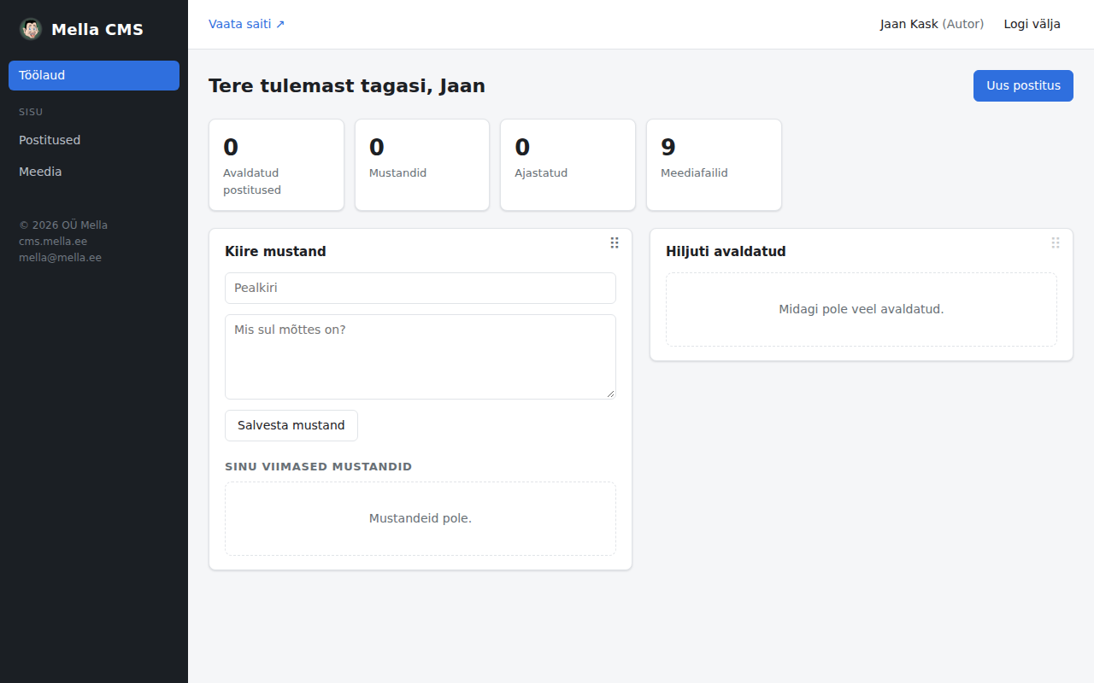
Task: Go to Postitused in the sidebar
Action: [94, 140]
